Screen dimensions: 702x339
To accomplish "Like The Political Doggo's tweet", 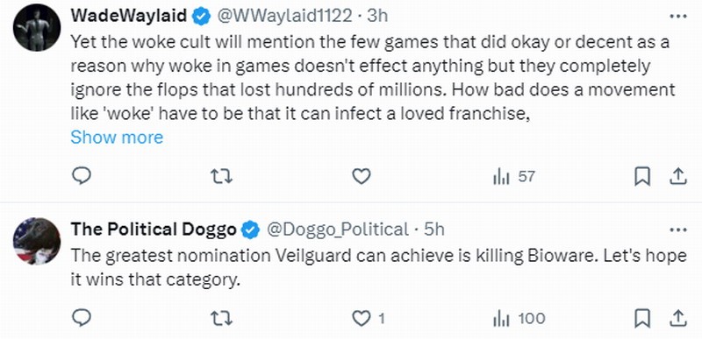I will pyautogui.click(x=369, y=319).
